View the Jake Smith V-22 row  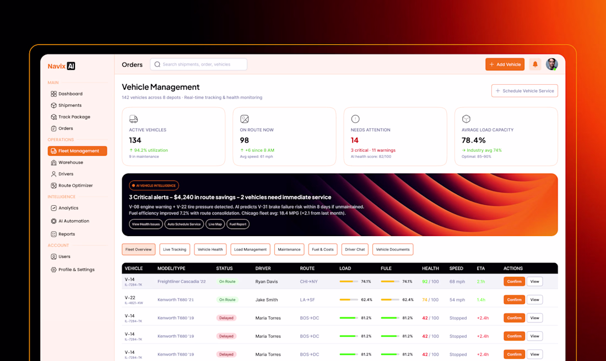coord(534,299)
